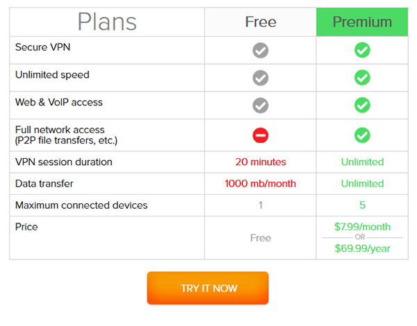
Task: Click gray checkmark for Web & VoIP access
Action: tap(261, 105)
